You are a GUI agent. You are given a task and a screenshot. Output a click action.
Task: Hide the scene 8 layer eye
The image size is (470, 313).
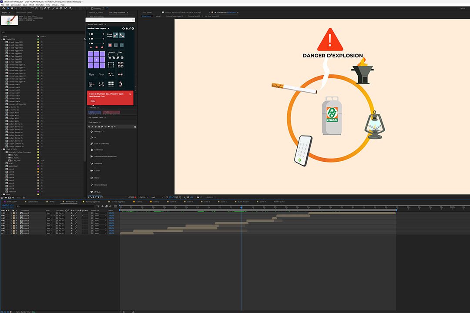click(2, 216)
